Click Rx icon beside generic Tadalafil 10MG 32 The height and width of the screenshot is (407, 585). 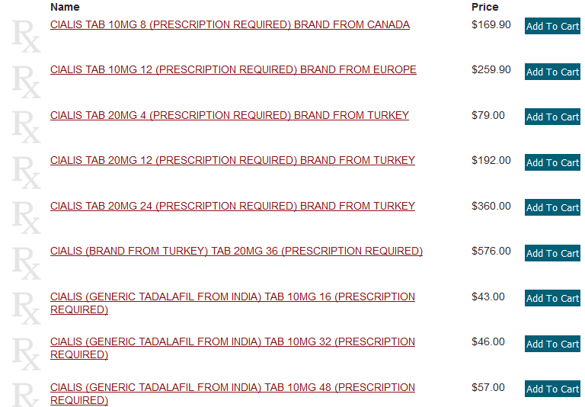[27, 354]
